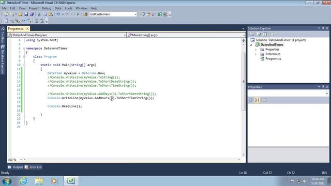Screen dimensions: 331x186
Task: Click the Open File folder icon
Action: click(x=20, y=14)
